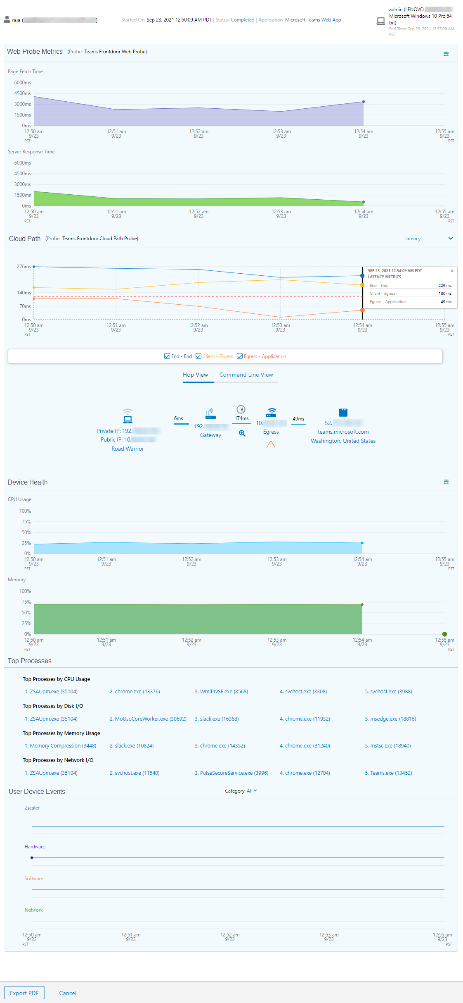Toggle the Egress - Application checkbox
Screen dimensions: 463x1003
pos(240,356)
